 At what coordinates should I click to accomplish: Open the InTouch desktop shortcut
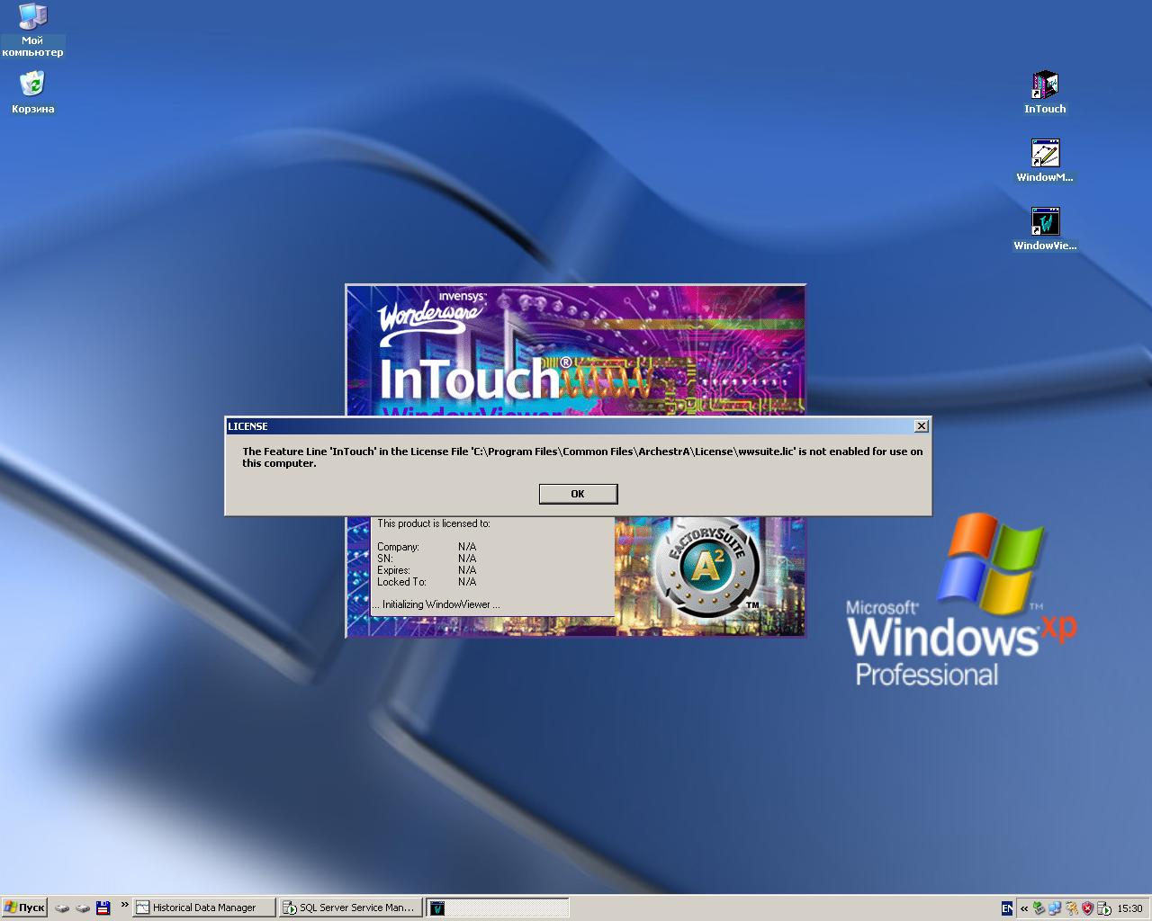pyautogui.click(x=1044, y=87)
